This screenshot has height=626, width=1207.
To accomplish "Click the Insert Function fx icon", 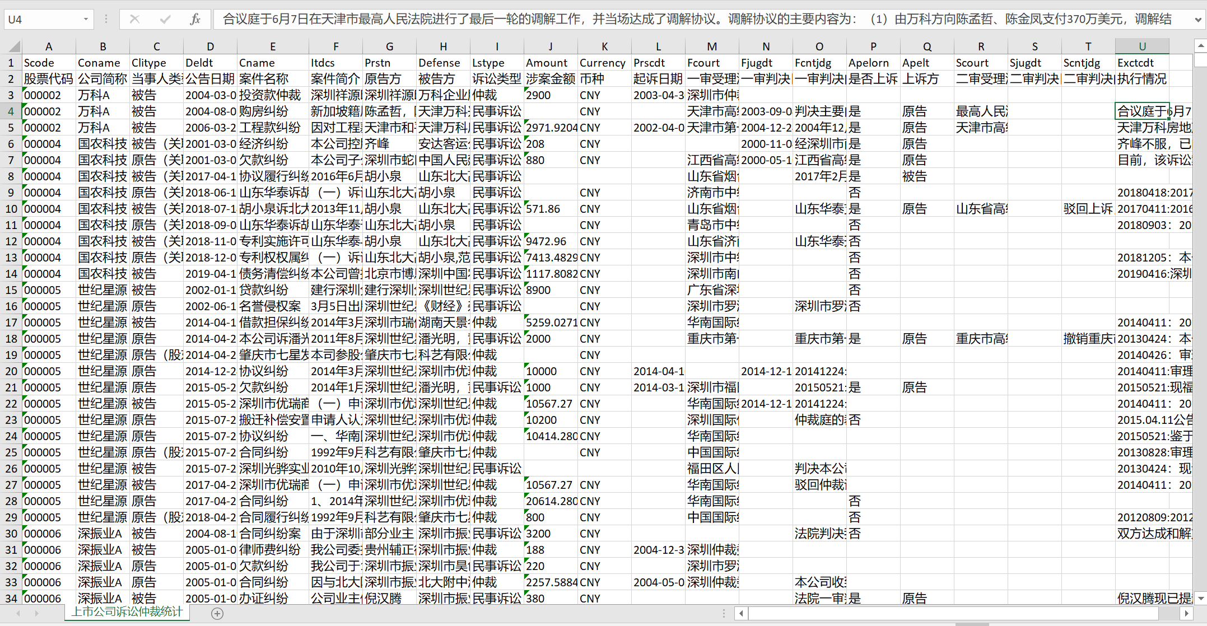I will (195, 19).
